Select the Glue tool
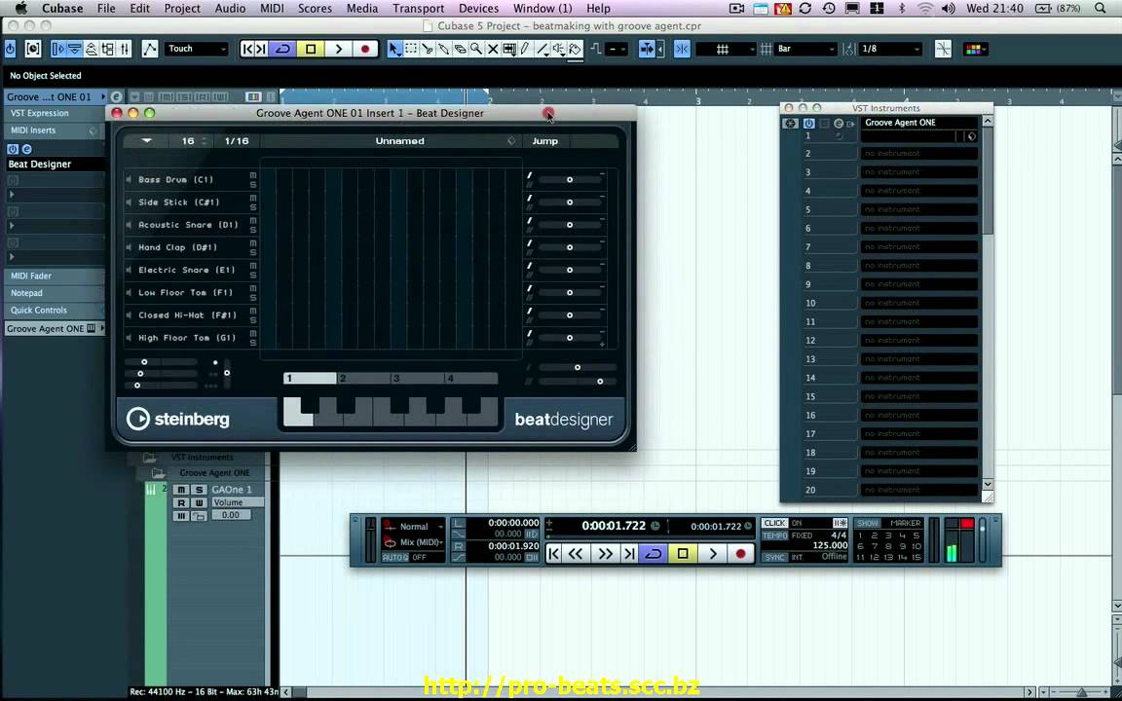This screenshot has width=1122, height=701. point(444,49)
